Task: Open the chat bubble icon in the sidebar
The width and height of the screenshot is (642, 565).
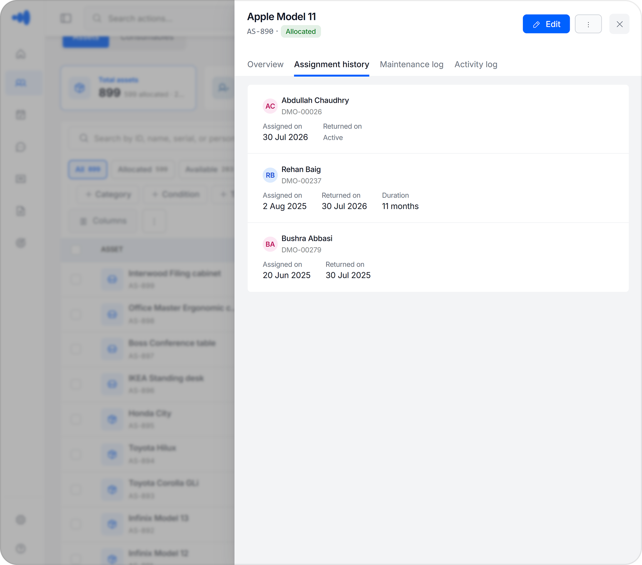Action: click(x=21, y=147)
